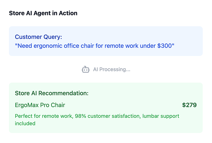Screen dimensions: 212x143
Task: Click the robot icon beside AI Processing
Action: click(85, 70)
